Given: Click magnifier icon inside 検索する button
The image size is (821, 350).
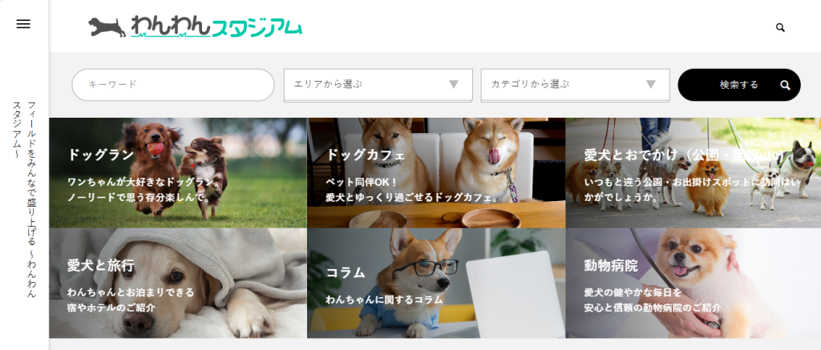Looking at the screenshot, I should tap(785, 85).
